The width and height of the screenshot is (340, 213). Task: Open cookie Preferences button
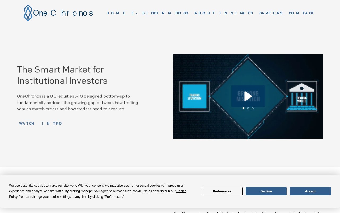[222, 191]
